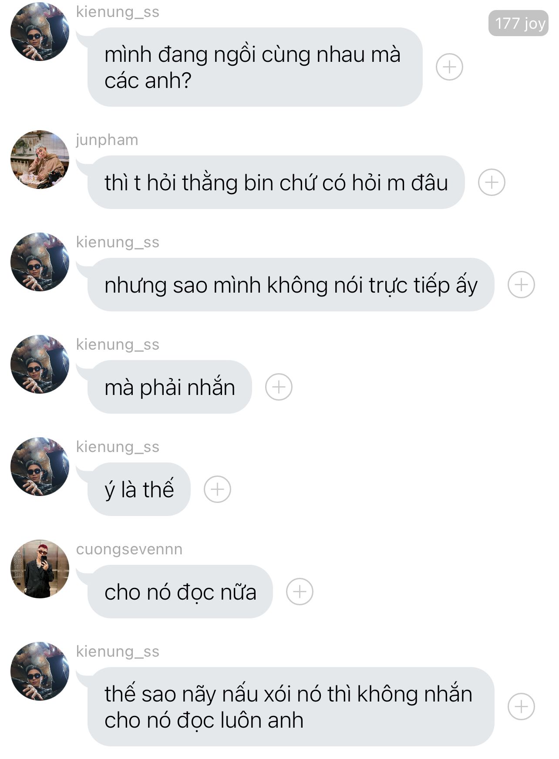
Task: Select the "ý là thế" message bubble
Action: (x=139, y=489)
